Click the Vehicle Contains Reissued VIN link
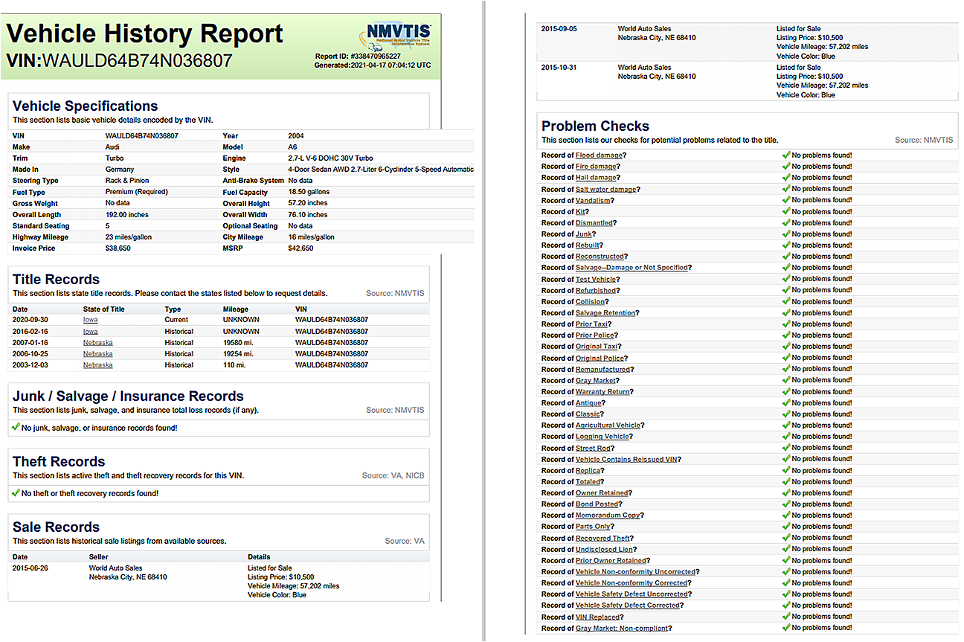This screenshot has height=642, width=964. click(626, 459)
